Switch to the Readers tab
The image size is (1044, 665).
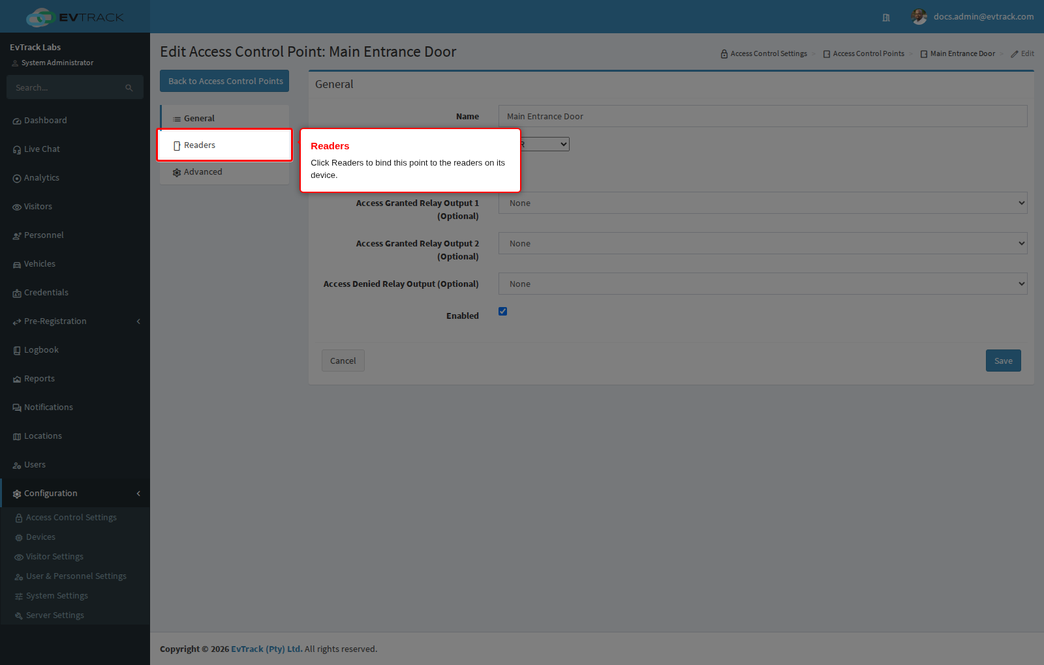click(224, 145)
